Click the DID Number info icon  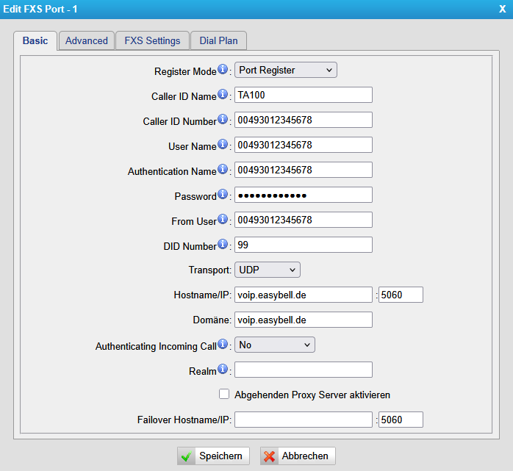click(x=223, y=245)
